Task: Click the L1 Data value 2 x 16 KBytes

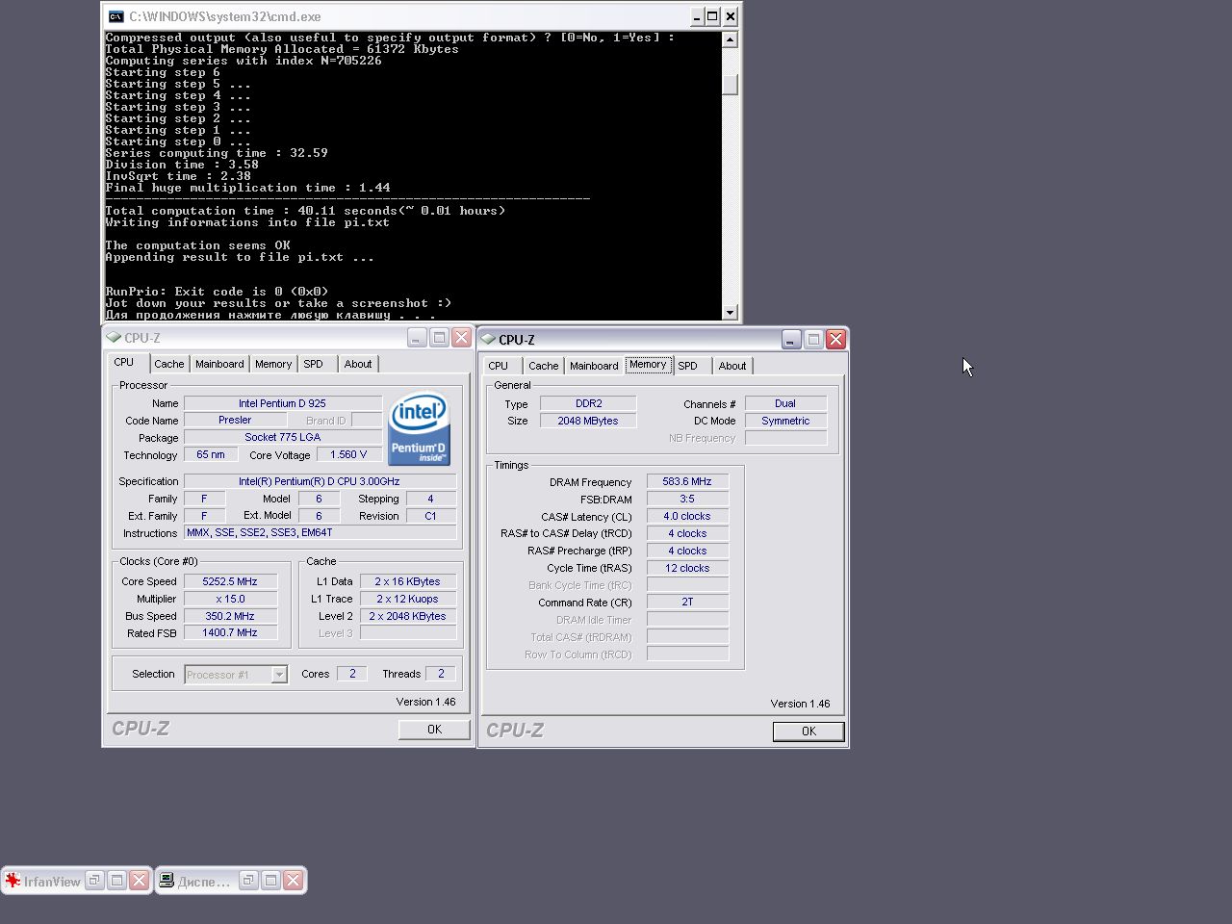Action: coord(408,581)
